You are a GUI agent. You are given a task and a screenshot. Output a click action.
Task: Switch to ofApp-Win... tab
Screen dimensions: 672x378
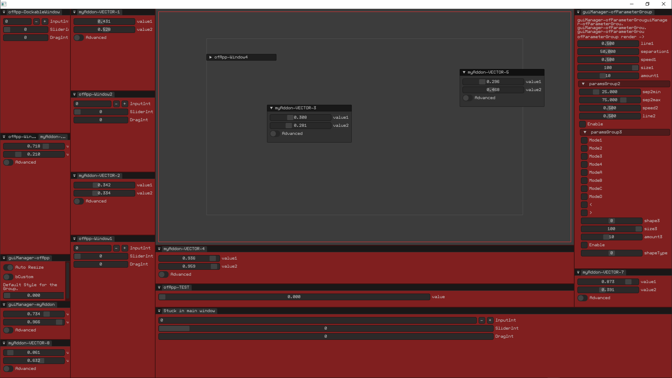click(x=22, y=137)
